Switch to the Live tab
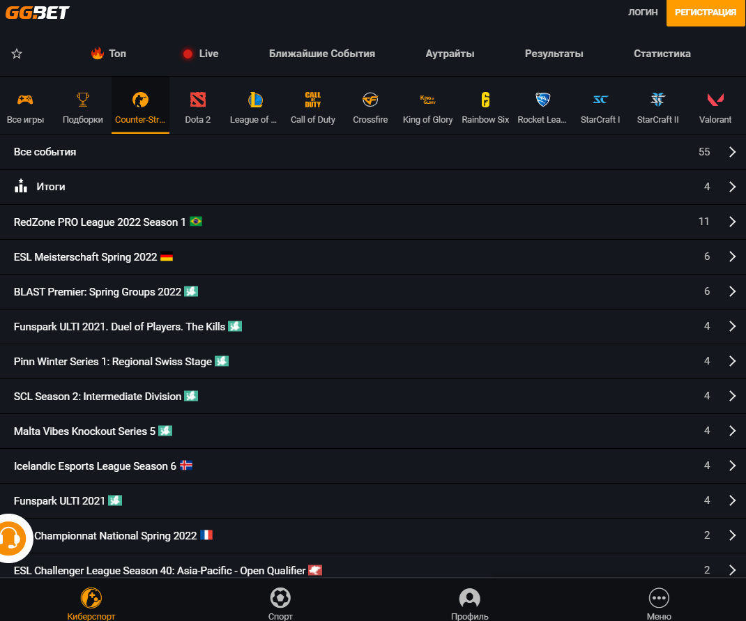 point(201,54)
